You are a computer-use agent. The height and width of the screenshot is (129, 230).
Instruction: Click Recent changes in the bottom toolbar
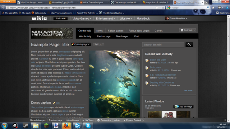click(38, 120)
